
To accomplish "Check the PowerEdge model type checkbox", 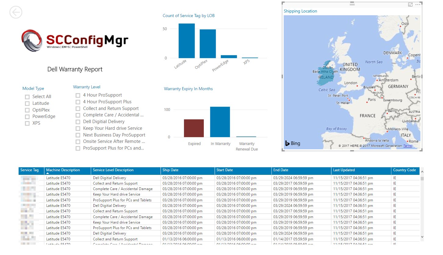I will click(x=27, y=117).
